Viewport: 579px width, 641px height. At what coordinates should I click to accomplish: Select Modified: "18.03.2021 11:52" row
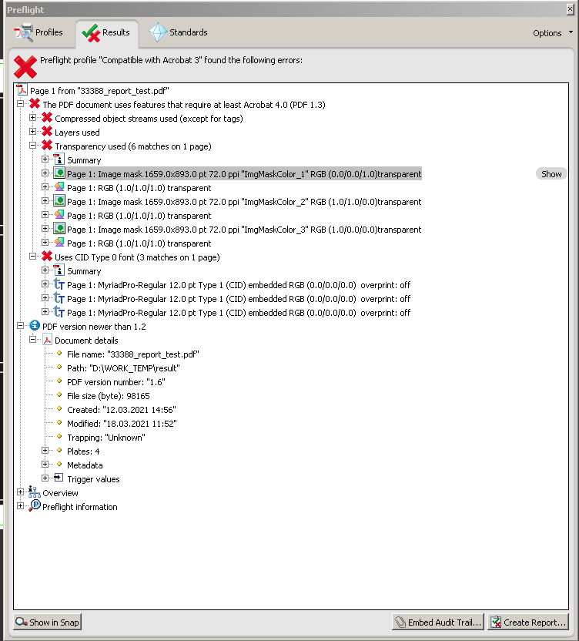[122, 424]
